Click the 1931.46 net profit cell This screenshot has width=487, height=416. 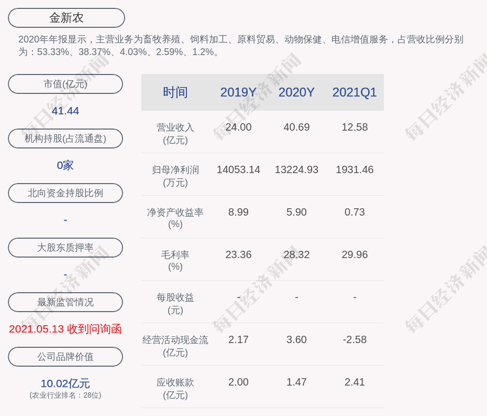tap(355, 169)
